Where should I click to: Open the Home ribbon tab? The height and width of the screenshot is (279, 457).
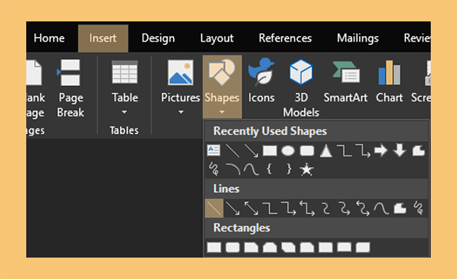tap(49, 38)
